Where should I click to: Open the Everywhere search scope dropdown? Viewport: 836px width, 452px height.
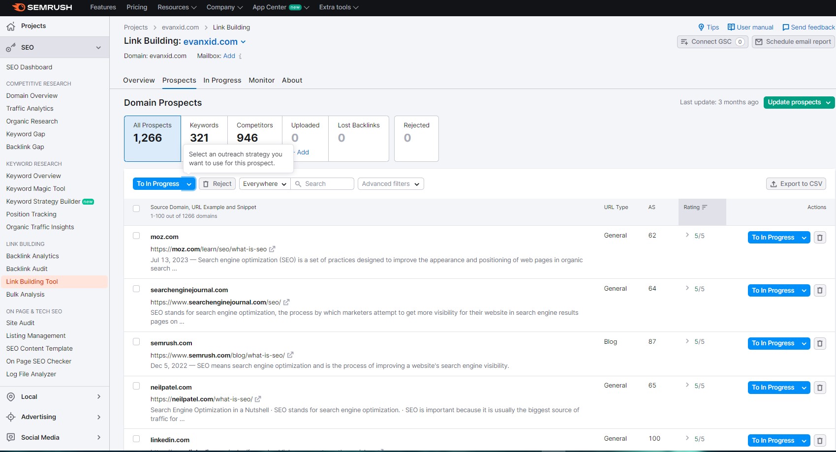coord(264,184)
